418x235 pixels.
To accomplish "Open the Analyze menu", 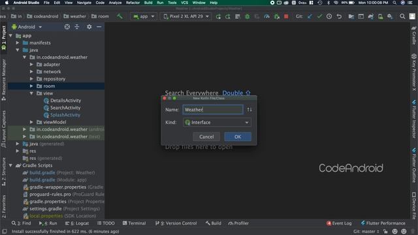I will (115, 3).
